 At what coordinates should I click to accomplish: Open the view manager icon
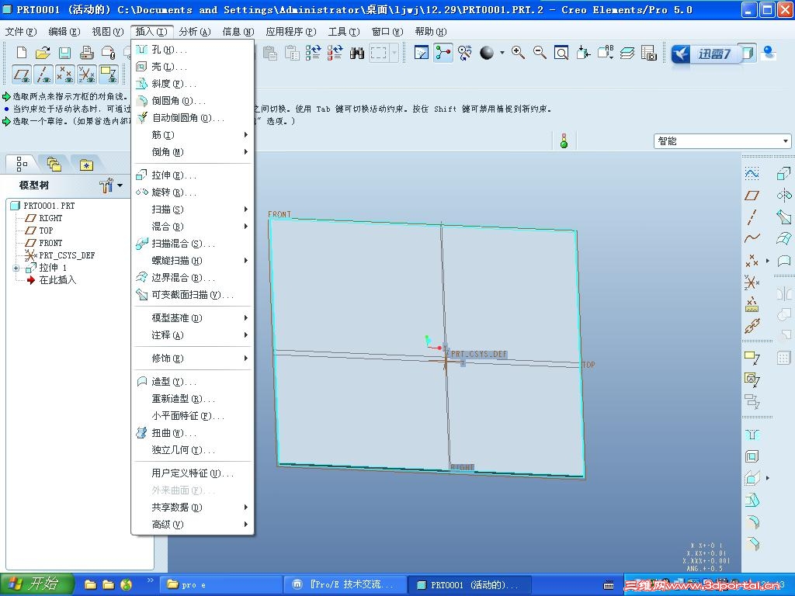point(649,53)
